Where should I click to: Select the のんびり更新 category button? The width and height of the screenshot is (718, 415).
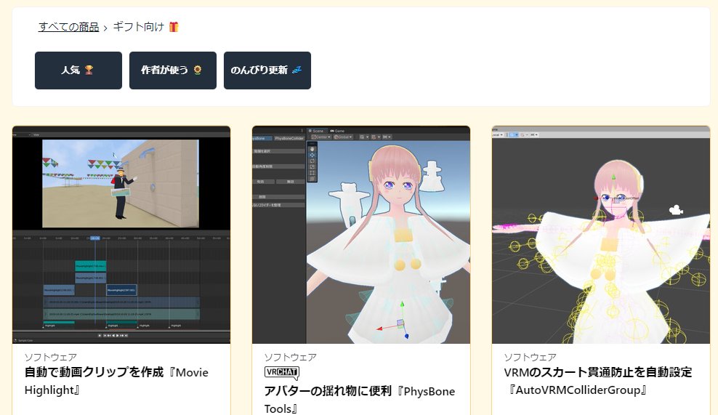(x=267, y=70)
